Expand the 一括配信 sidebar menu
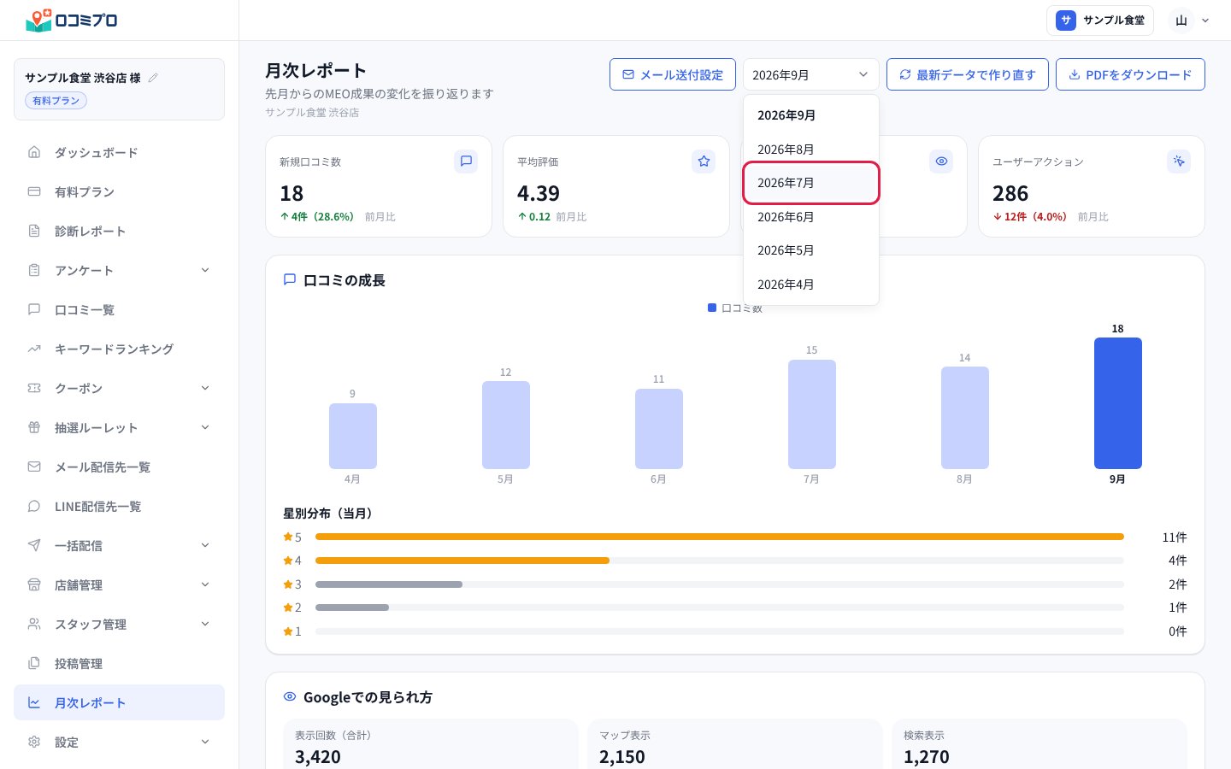 [x=120, y=545]
